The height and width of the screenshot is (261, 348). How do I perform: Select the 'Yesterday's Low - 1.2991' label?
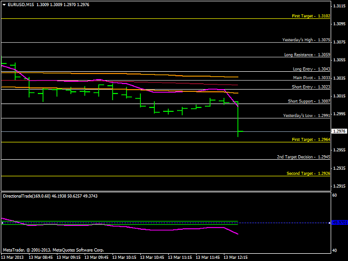[x=306, y=116]
